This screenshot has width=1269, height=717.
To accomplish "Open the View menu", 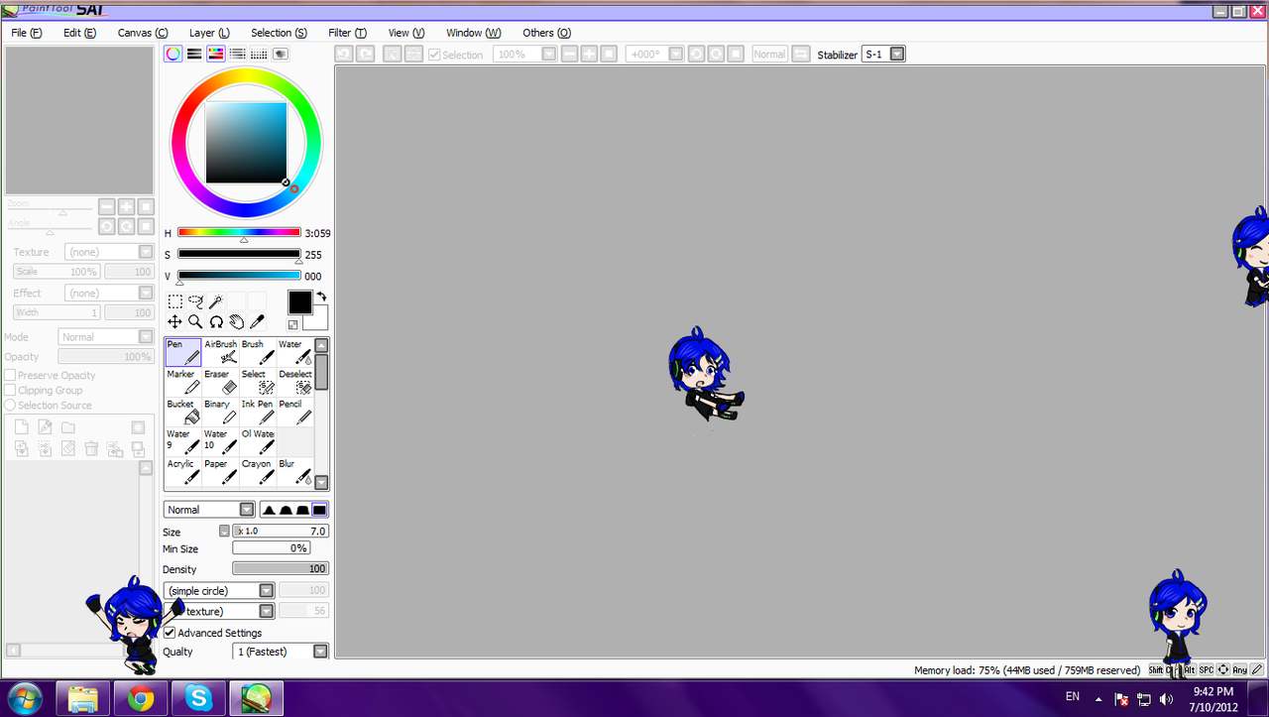I will [x=406, y=33].
